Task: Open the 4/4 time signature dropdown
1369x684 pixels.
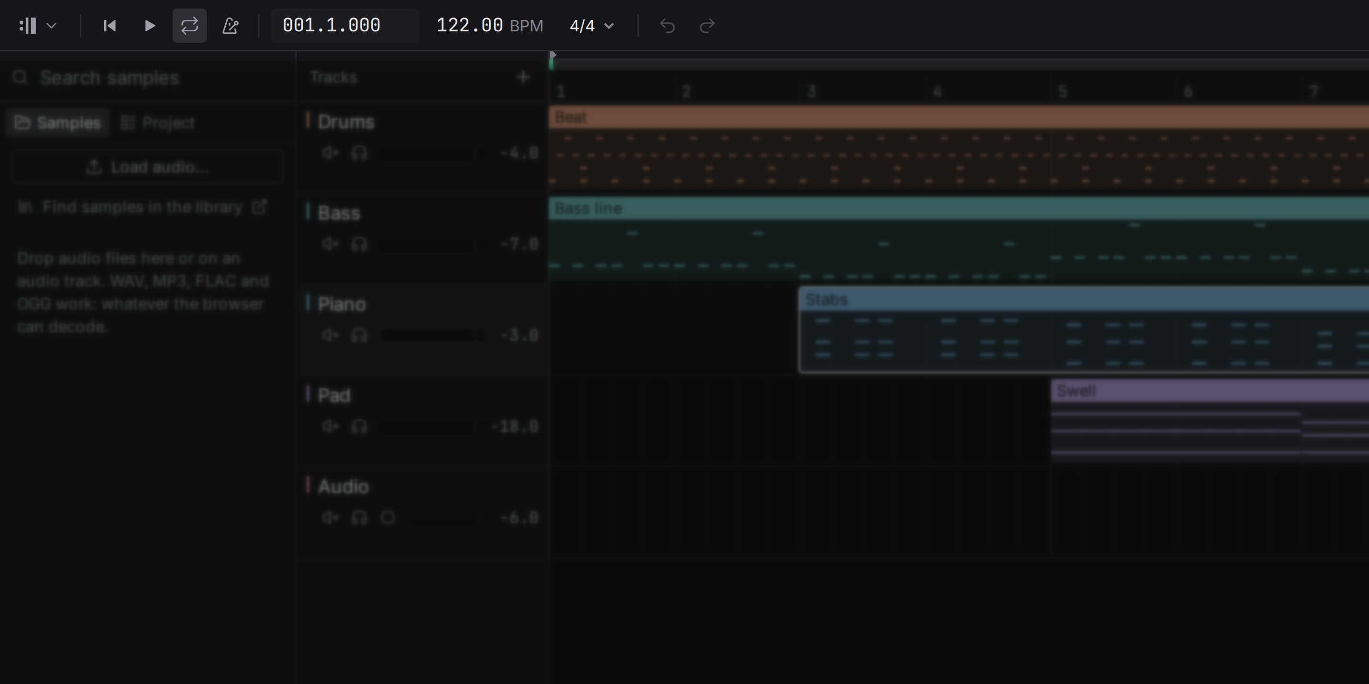Action: pos(591,26)
